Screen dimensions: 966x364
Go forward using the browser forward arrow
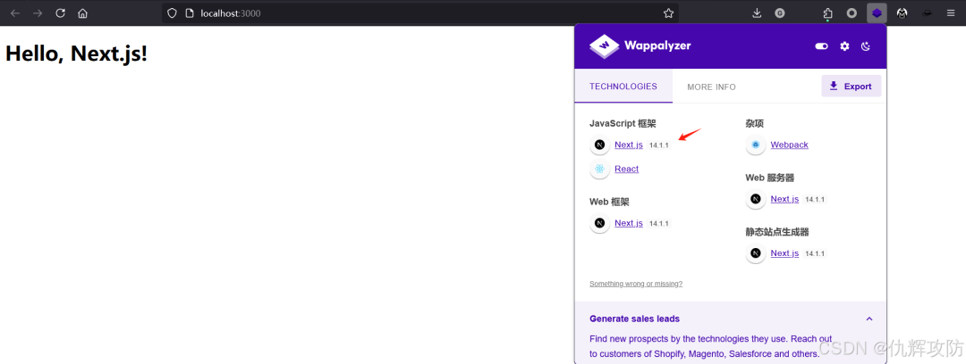38,12
